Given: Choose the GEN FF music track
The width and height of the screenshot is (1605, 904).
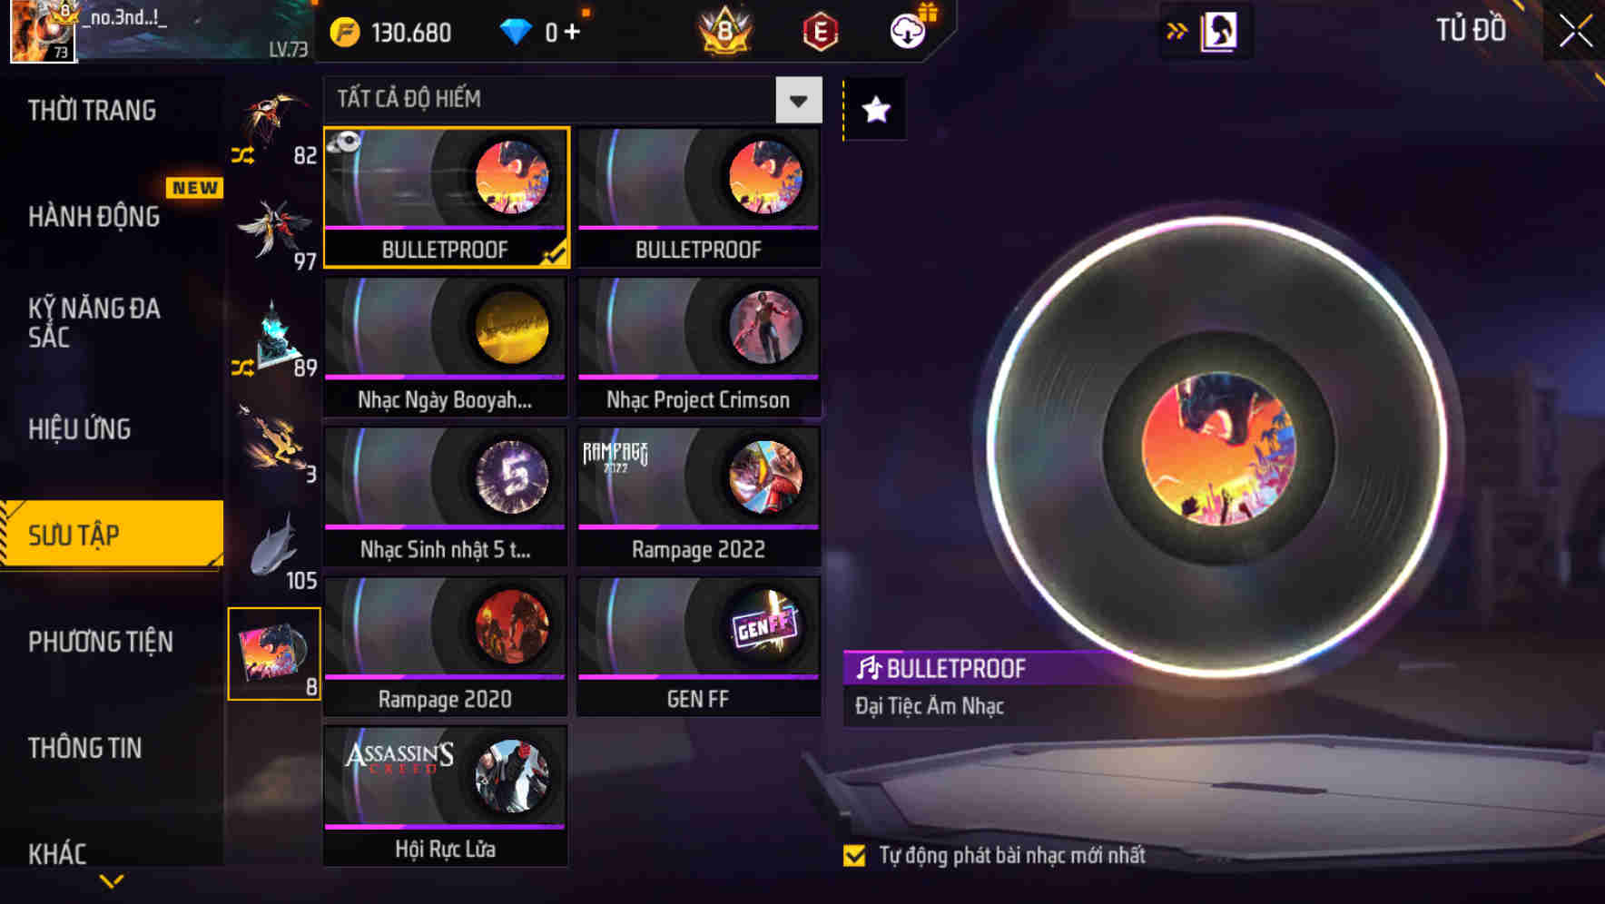Looking at the screenshot, I should [x=699, y=646].
